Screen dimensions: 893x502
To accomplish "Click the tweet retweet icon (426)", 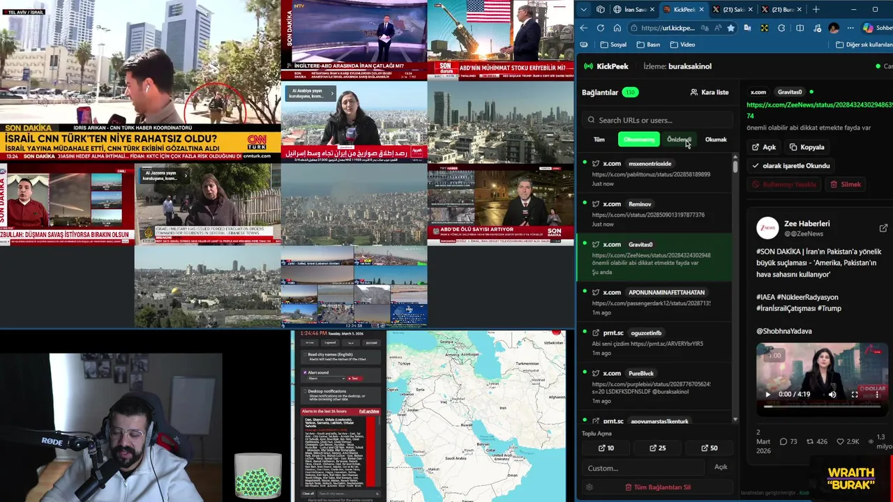I will click(810, 441).
